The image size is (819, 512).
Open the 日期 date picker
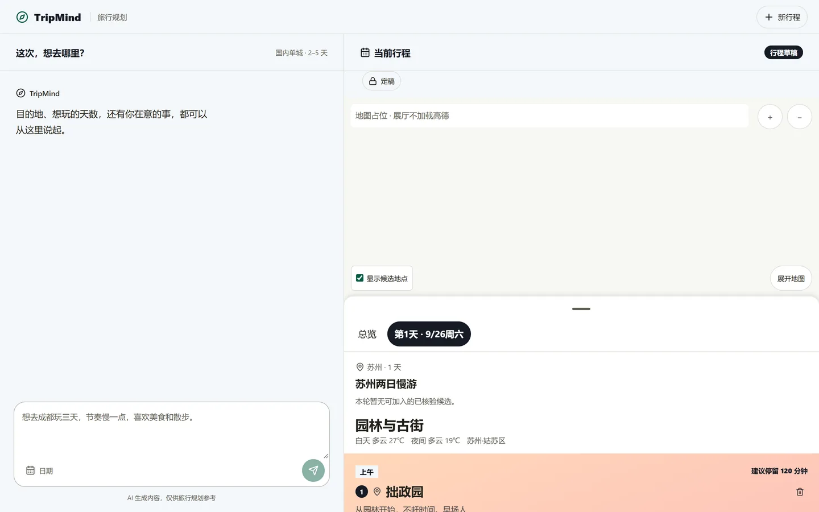(40, 470)
